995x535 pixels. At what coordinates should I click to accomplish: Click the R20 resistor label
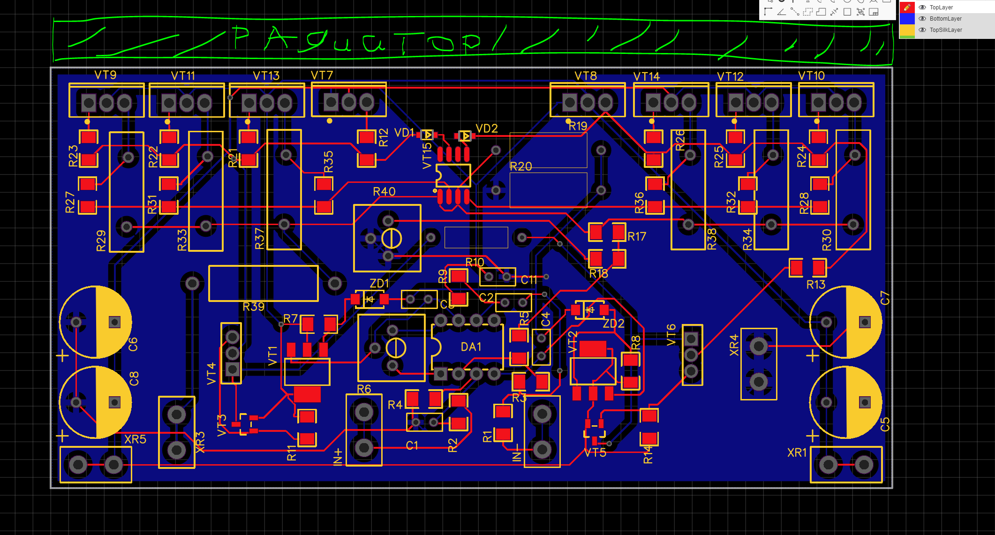521,166
